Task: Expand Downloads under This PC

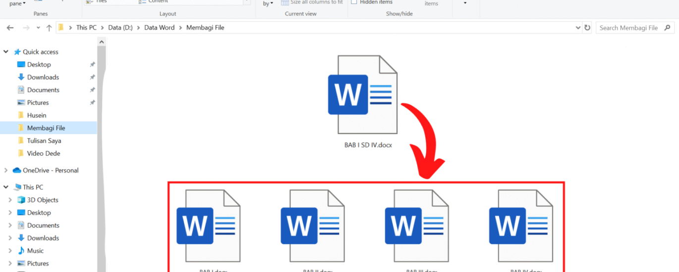Action: point(10,238)
